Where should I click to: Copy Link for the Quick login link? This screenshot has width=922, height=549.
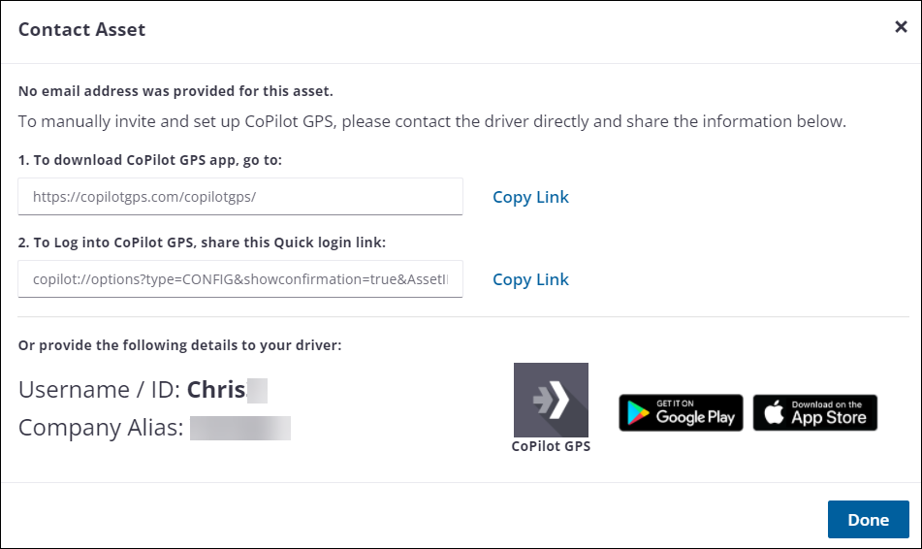coord(530,279)
